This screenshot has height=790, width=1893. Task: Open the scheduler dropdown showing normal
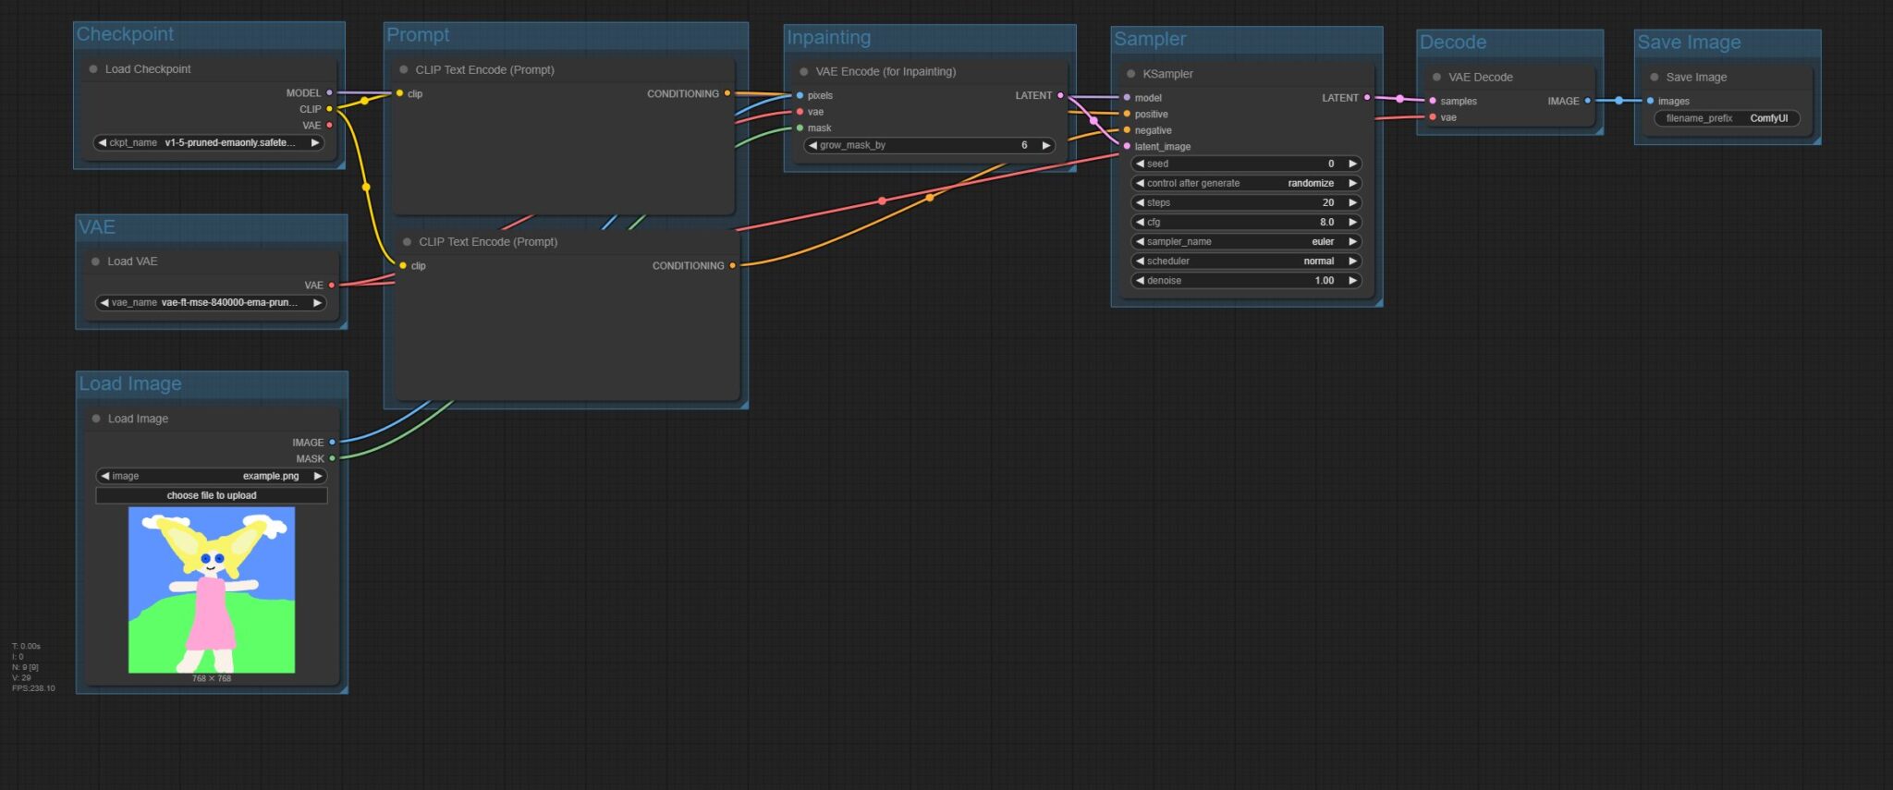pyautogui.click(x=1245, y=261)
